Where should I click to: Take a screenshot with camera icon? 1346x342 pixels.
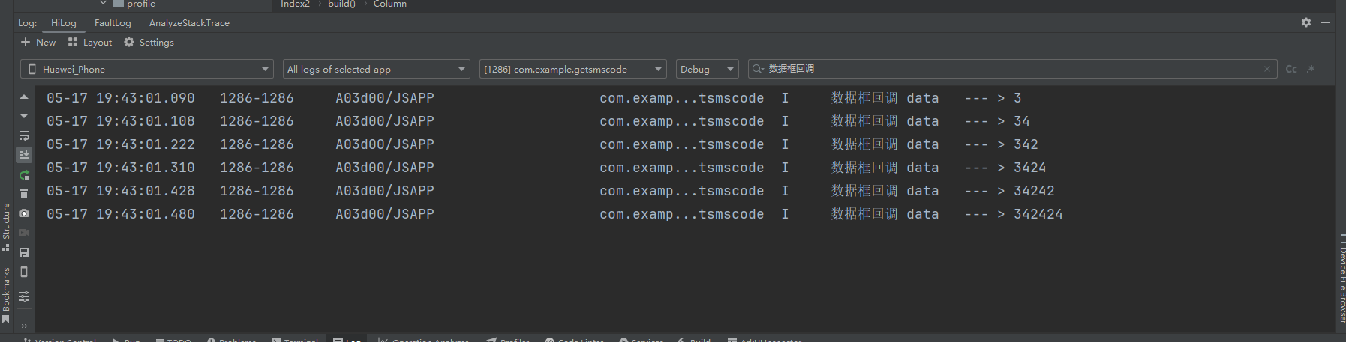(x=24, y=213)
